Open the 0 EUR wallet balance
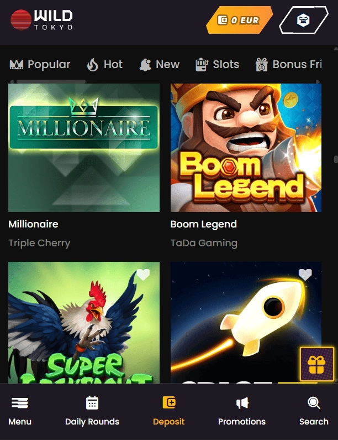The width and height of the screenshot is (338, 440). tap(239, 20)
